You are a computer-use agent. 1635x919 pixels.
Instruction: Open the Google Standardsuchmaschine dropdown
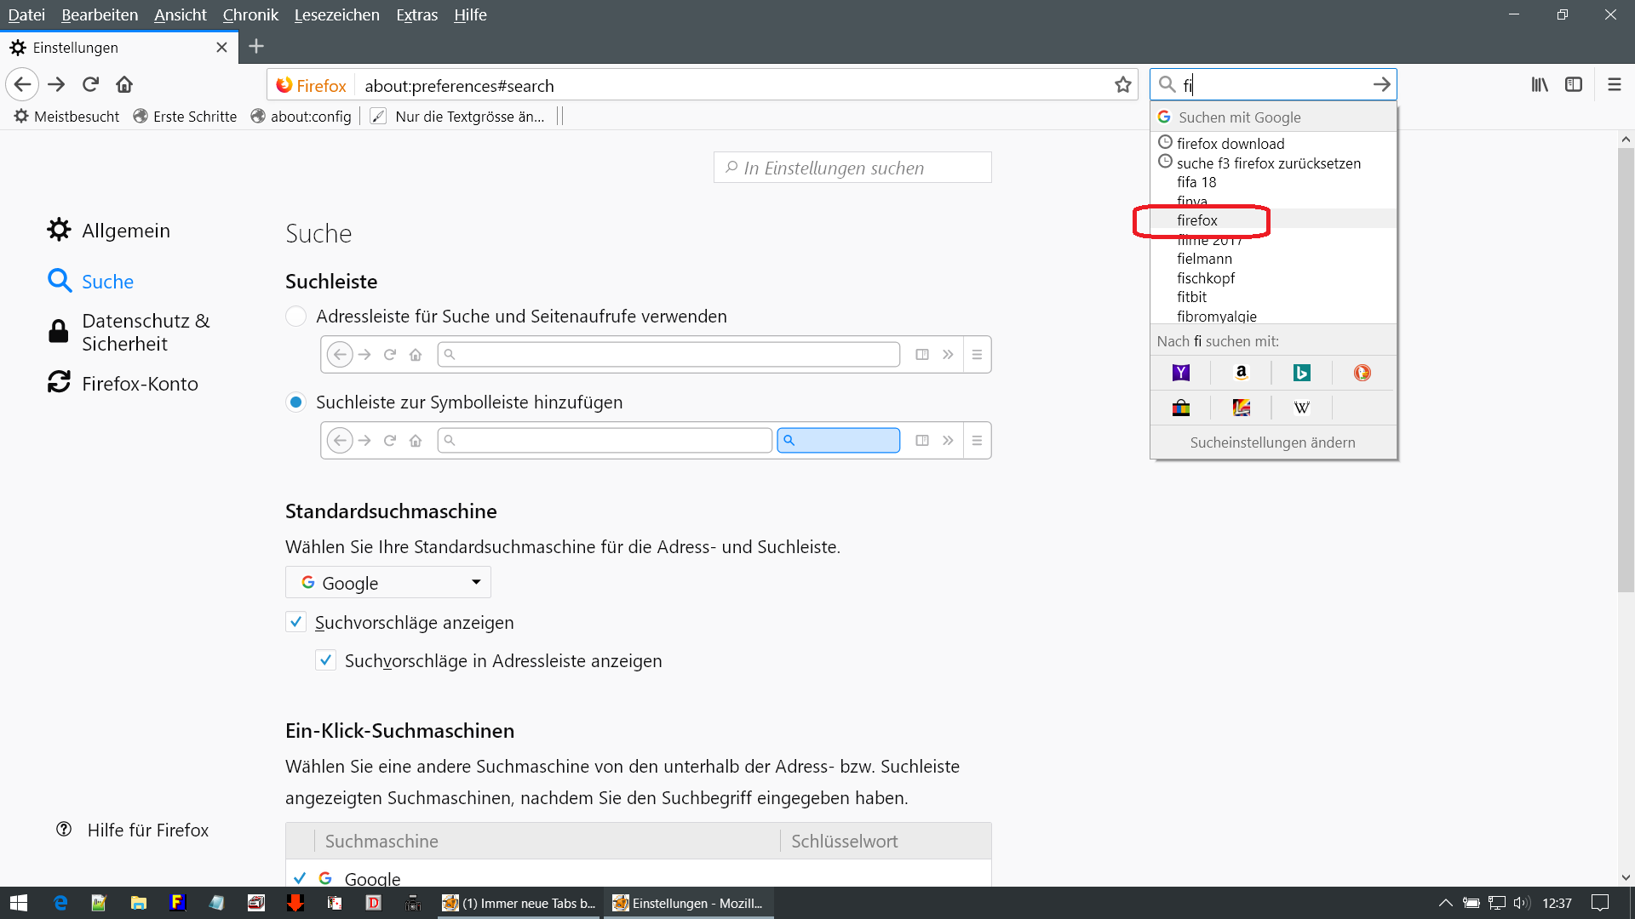point(388,583)
